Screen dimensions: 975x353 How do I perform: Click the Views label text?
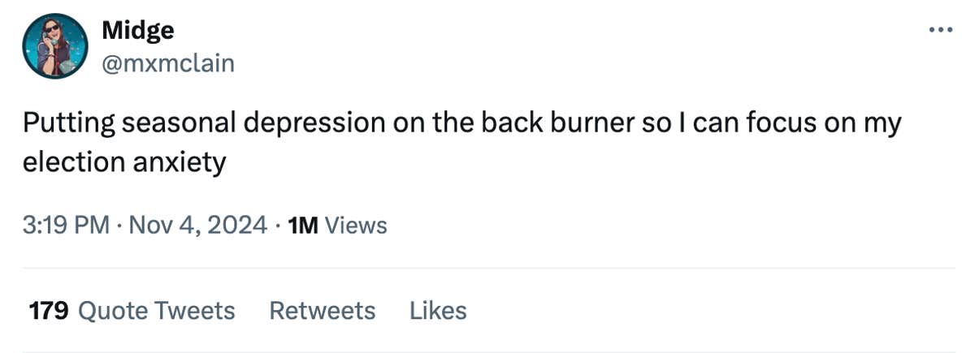(356, 225)
